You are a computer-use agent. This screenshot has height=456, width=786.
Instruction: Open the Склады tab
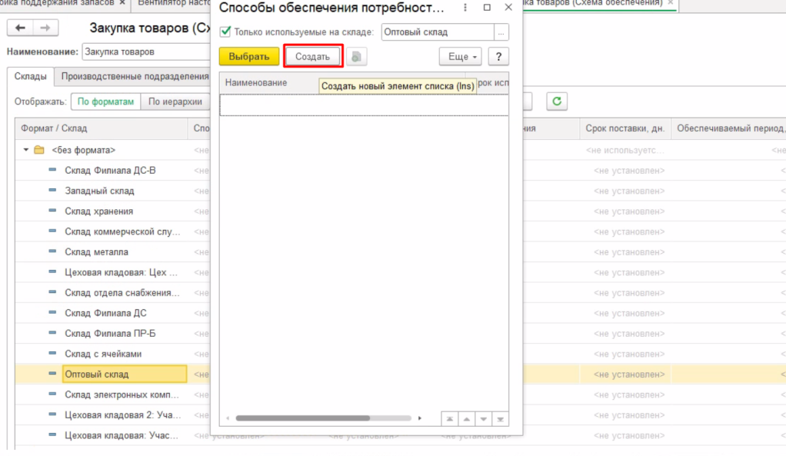pos(31,77)
